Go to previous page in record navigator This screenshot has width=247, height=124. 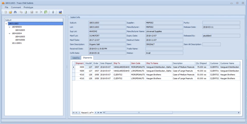click(x=76, y=112)
